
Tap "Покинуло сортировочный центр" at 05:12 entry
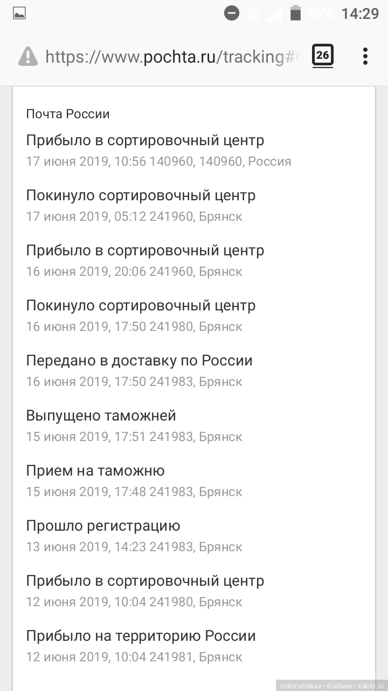pyautogui.click(x=141, y=196)
